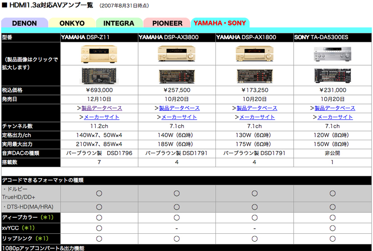Image resolution: width=373 pixels, height=251 pixels.
Task: Enlarge SONY TA-DA5300ES front panel image
Action: tap(332, 54)
